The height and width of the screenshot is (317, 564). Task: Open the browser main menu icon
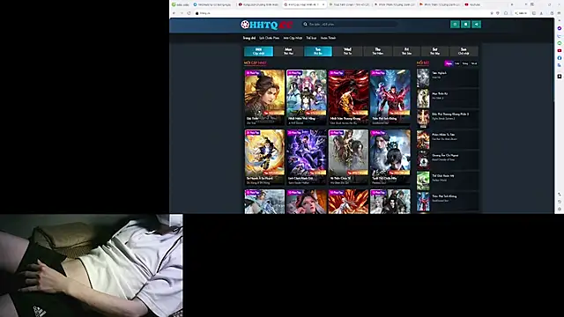pyautogui.click(x=559, y=13)
